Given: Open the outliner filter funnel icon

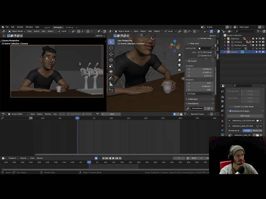Looking at the screenshot, I should point(258,32).
